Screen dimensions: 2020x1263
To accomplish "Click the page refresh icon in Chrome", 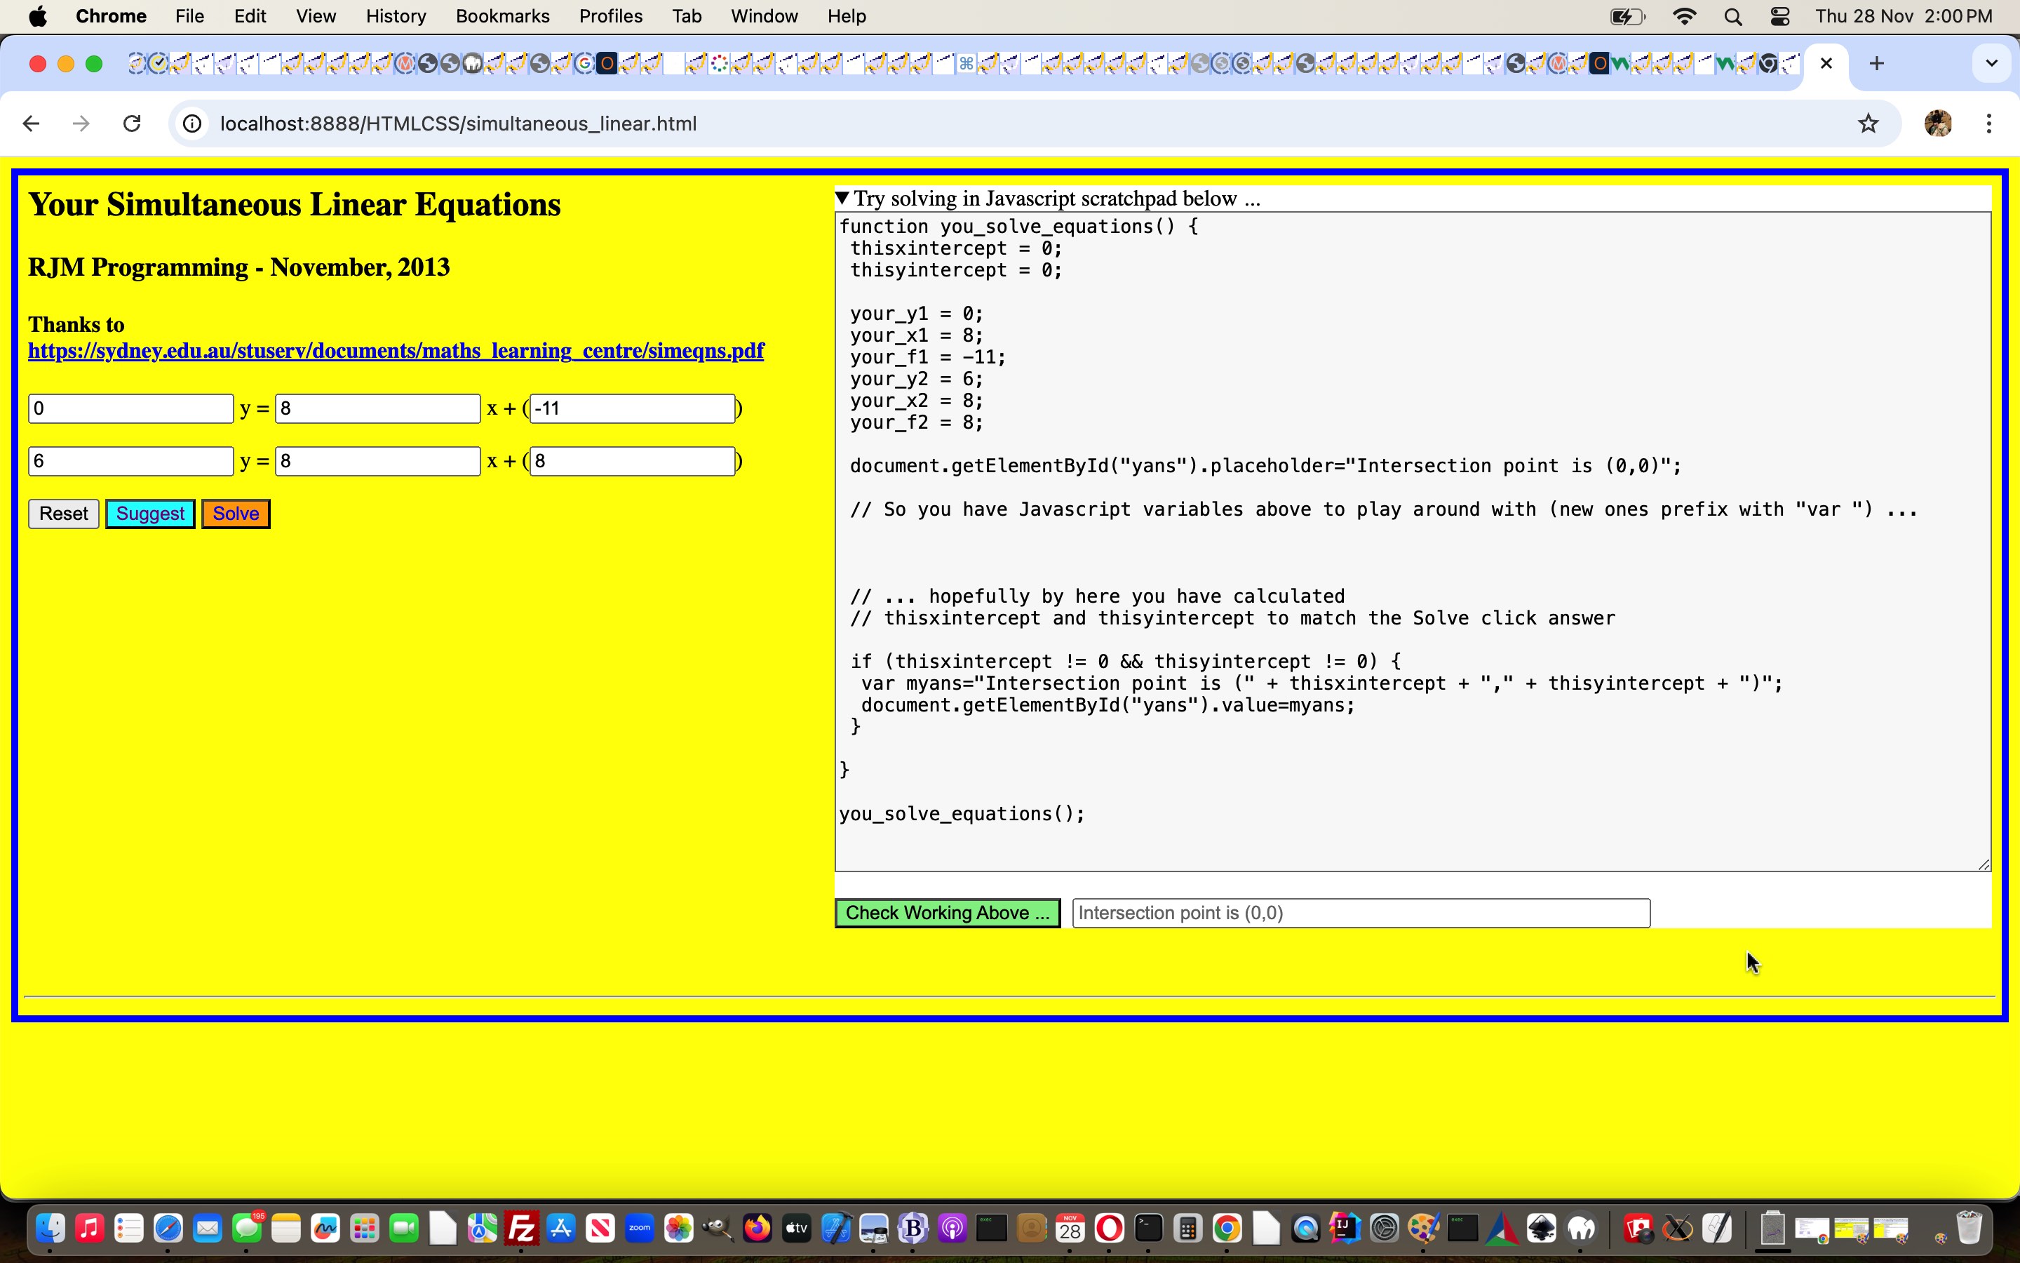I will 133,123.
